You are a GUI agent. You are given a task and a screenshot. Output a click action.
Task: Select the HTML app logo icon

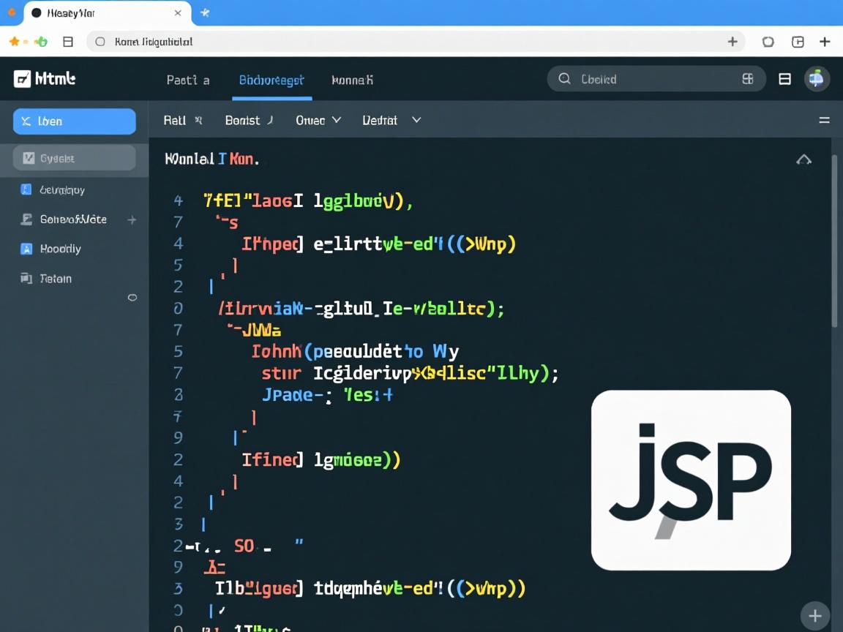coord(21,78)
